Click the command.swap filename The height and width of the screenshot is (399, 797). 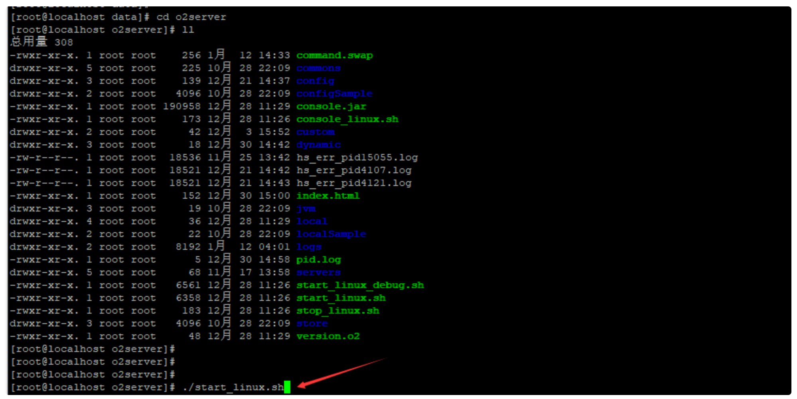[x=334, y=55]
